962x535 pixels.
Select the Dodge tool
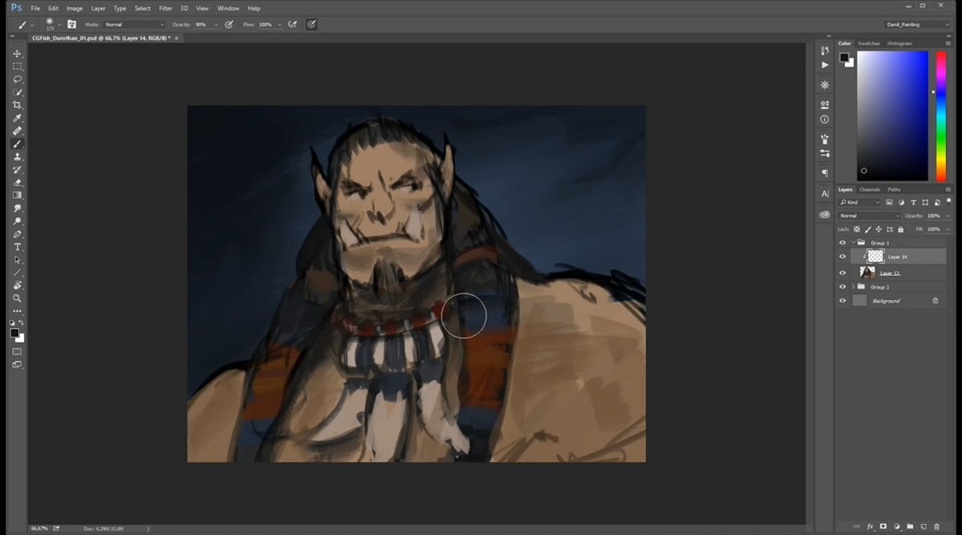pyautogui.click(x=17, y=221)
